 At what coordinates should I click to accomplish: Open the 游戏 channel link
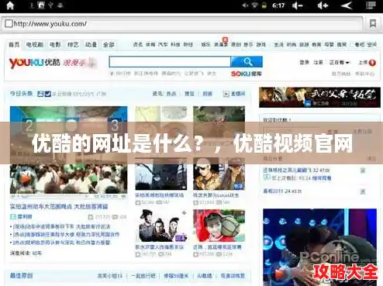tap(261, 45)
